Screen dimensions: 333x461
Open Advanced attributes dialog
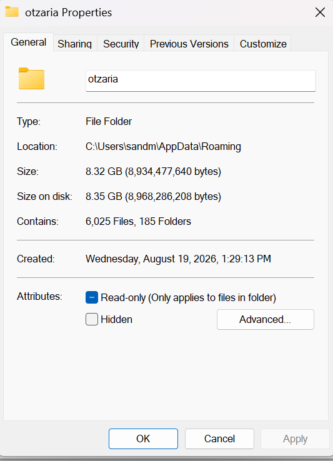pos(266,319)
